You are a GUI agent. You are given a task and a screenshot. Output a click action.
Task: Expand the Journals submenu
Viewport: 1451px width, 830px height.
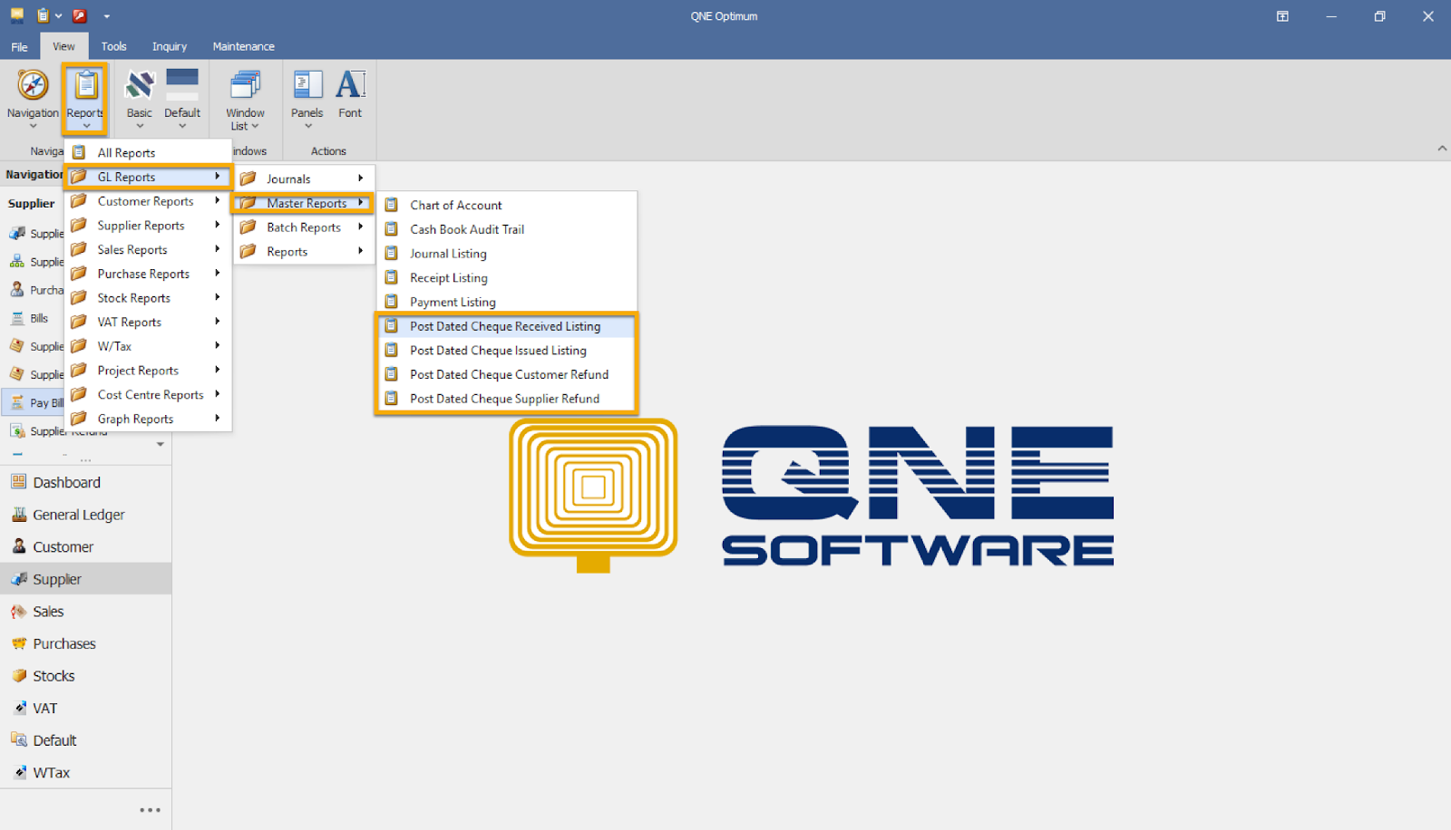click(x=304, y=179)
